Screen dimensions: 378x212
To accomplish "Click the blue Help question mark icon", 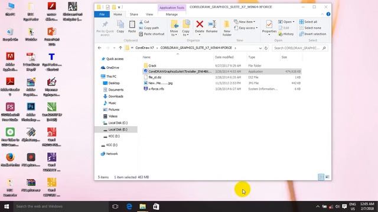I will [x=328, y=14].
